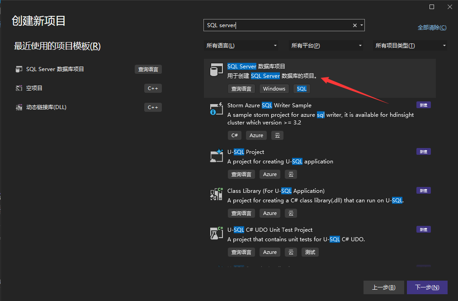
Task: Maximize the 创建新项目 dialog window
Action: pos(432,7)
